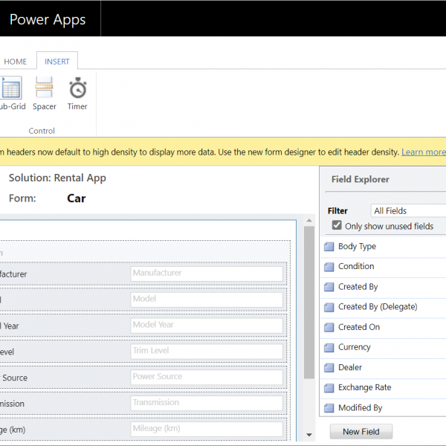Screen dimensions: 446x446
Task: Select the Trim Level field box
Action: (207, 352)
